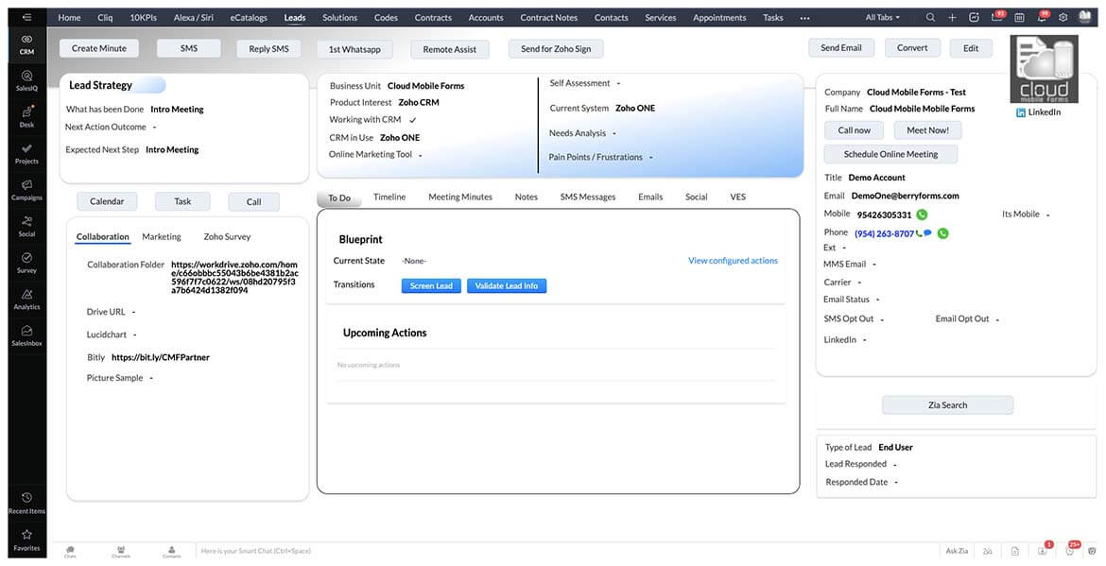Open the more modules ellipsis menu
Viewport: 1106px width, 566px height.
click(x=804, y=17)
